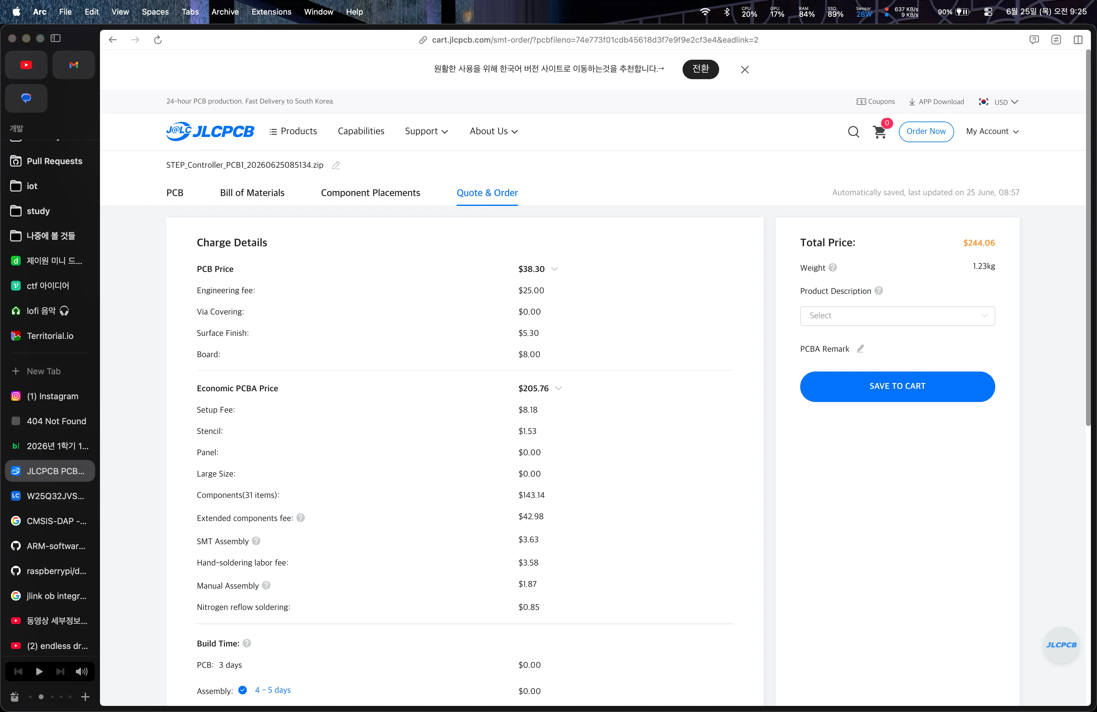The image size is (1097, 712).
Task: Open the Component Placements tab
Action: (x=371, y=193)
